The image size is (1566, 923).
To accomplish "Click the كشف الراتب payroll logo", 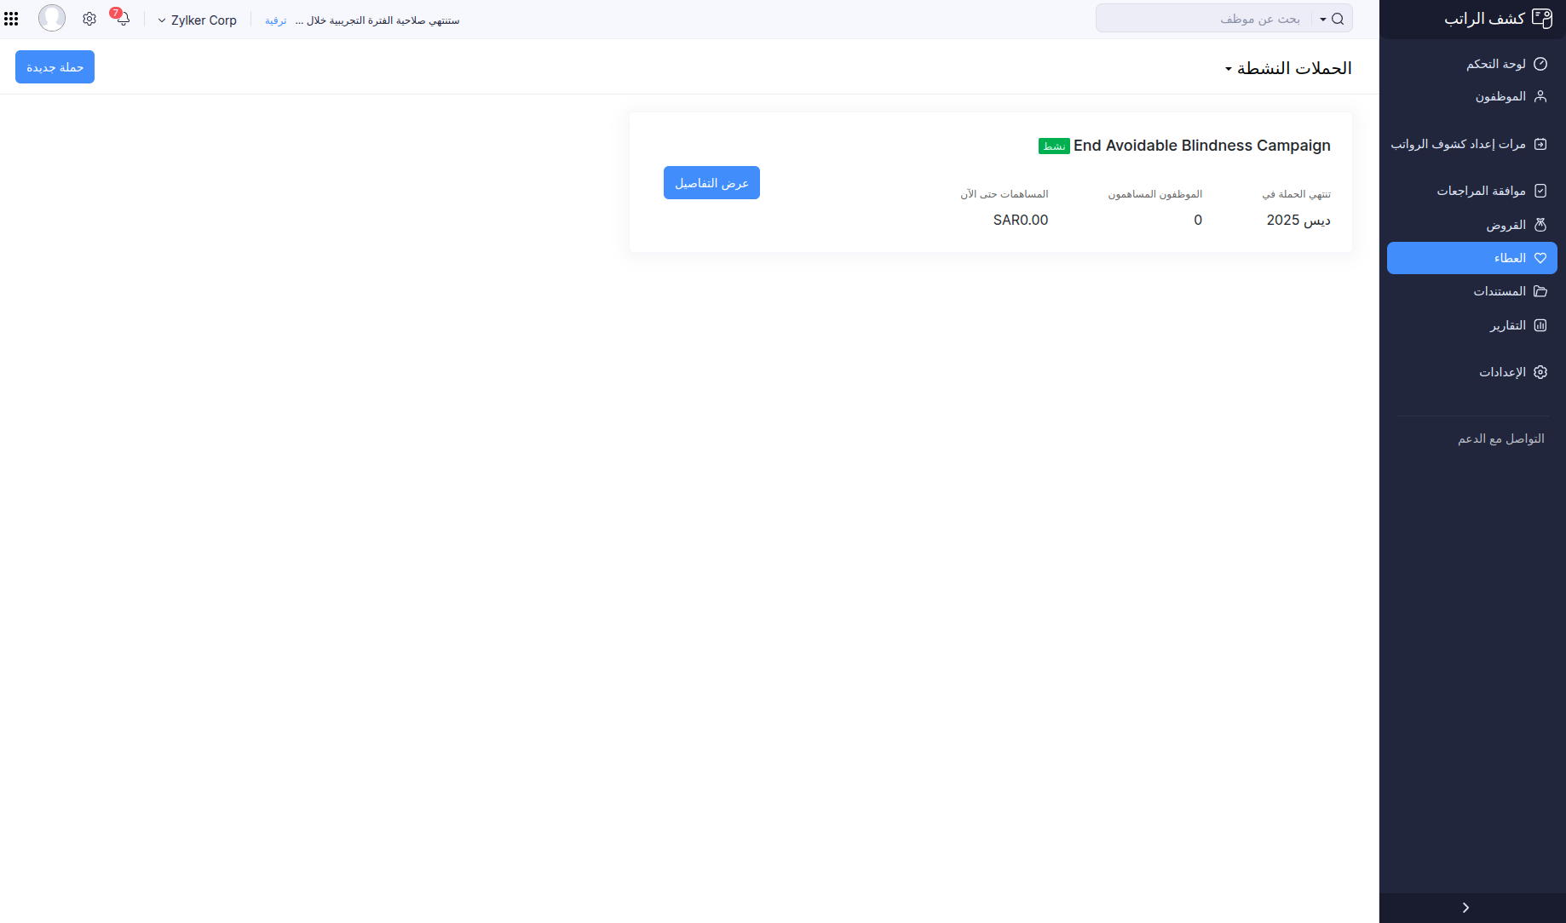I will [x=1498, y=19].
